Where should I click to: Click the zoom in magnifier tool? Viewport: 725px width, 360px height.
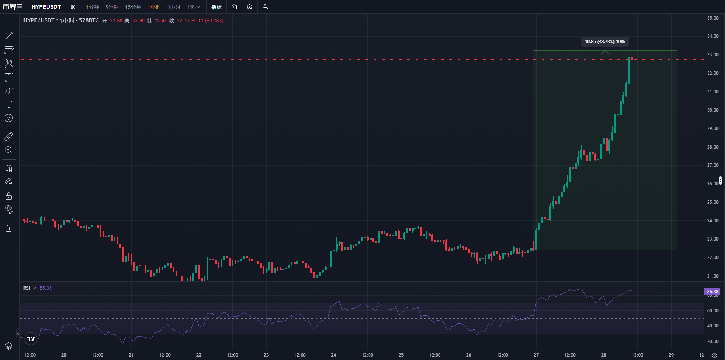pos(9,150)
